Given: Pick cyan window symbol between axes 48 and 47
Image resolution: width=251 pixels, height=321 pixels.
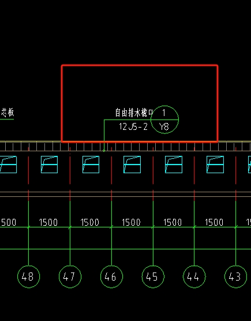Looking at the screenshot, I should click(x=49, y=165).
